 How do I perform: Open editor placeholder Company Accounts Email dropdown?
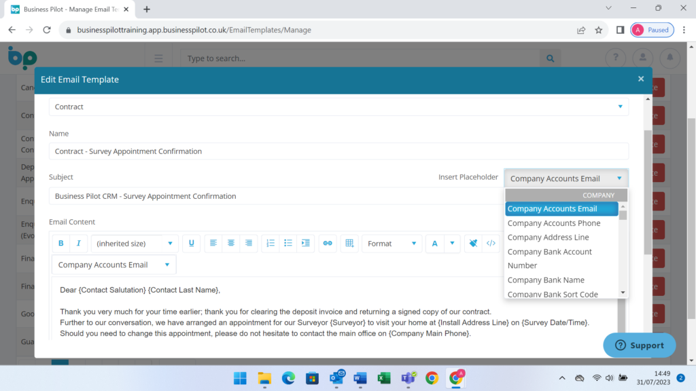coord(114,265)
